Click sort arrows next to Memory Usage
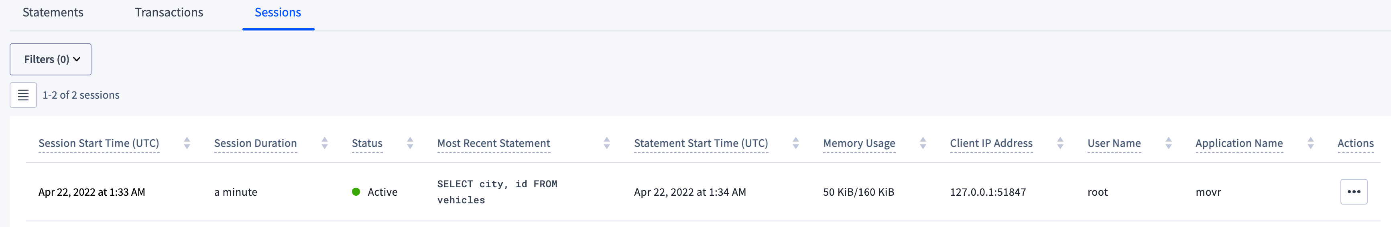 [x=923, y=143]
